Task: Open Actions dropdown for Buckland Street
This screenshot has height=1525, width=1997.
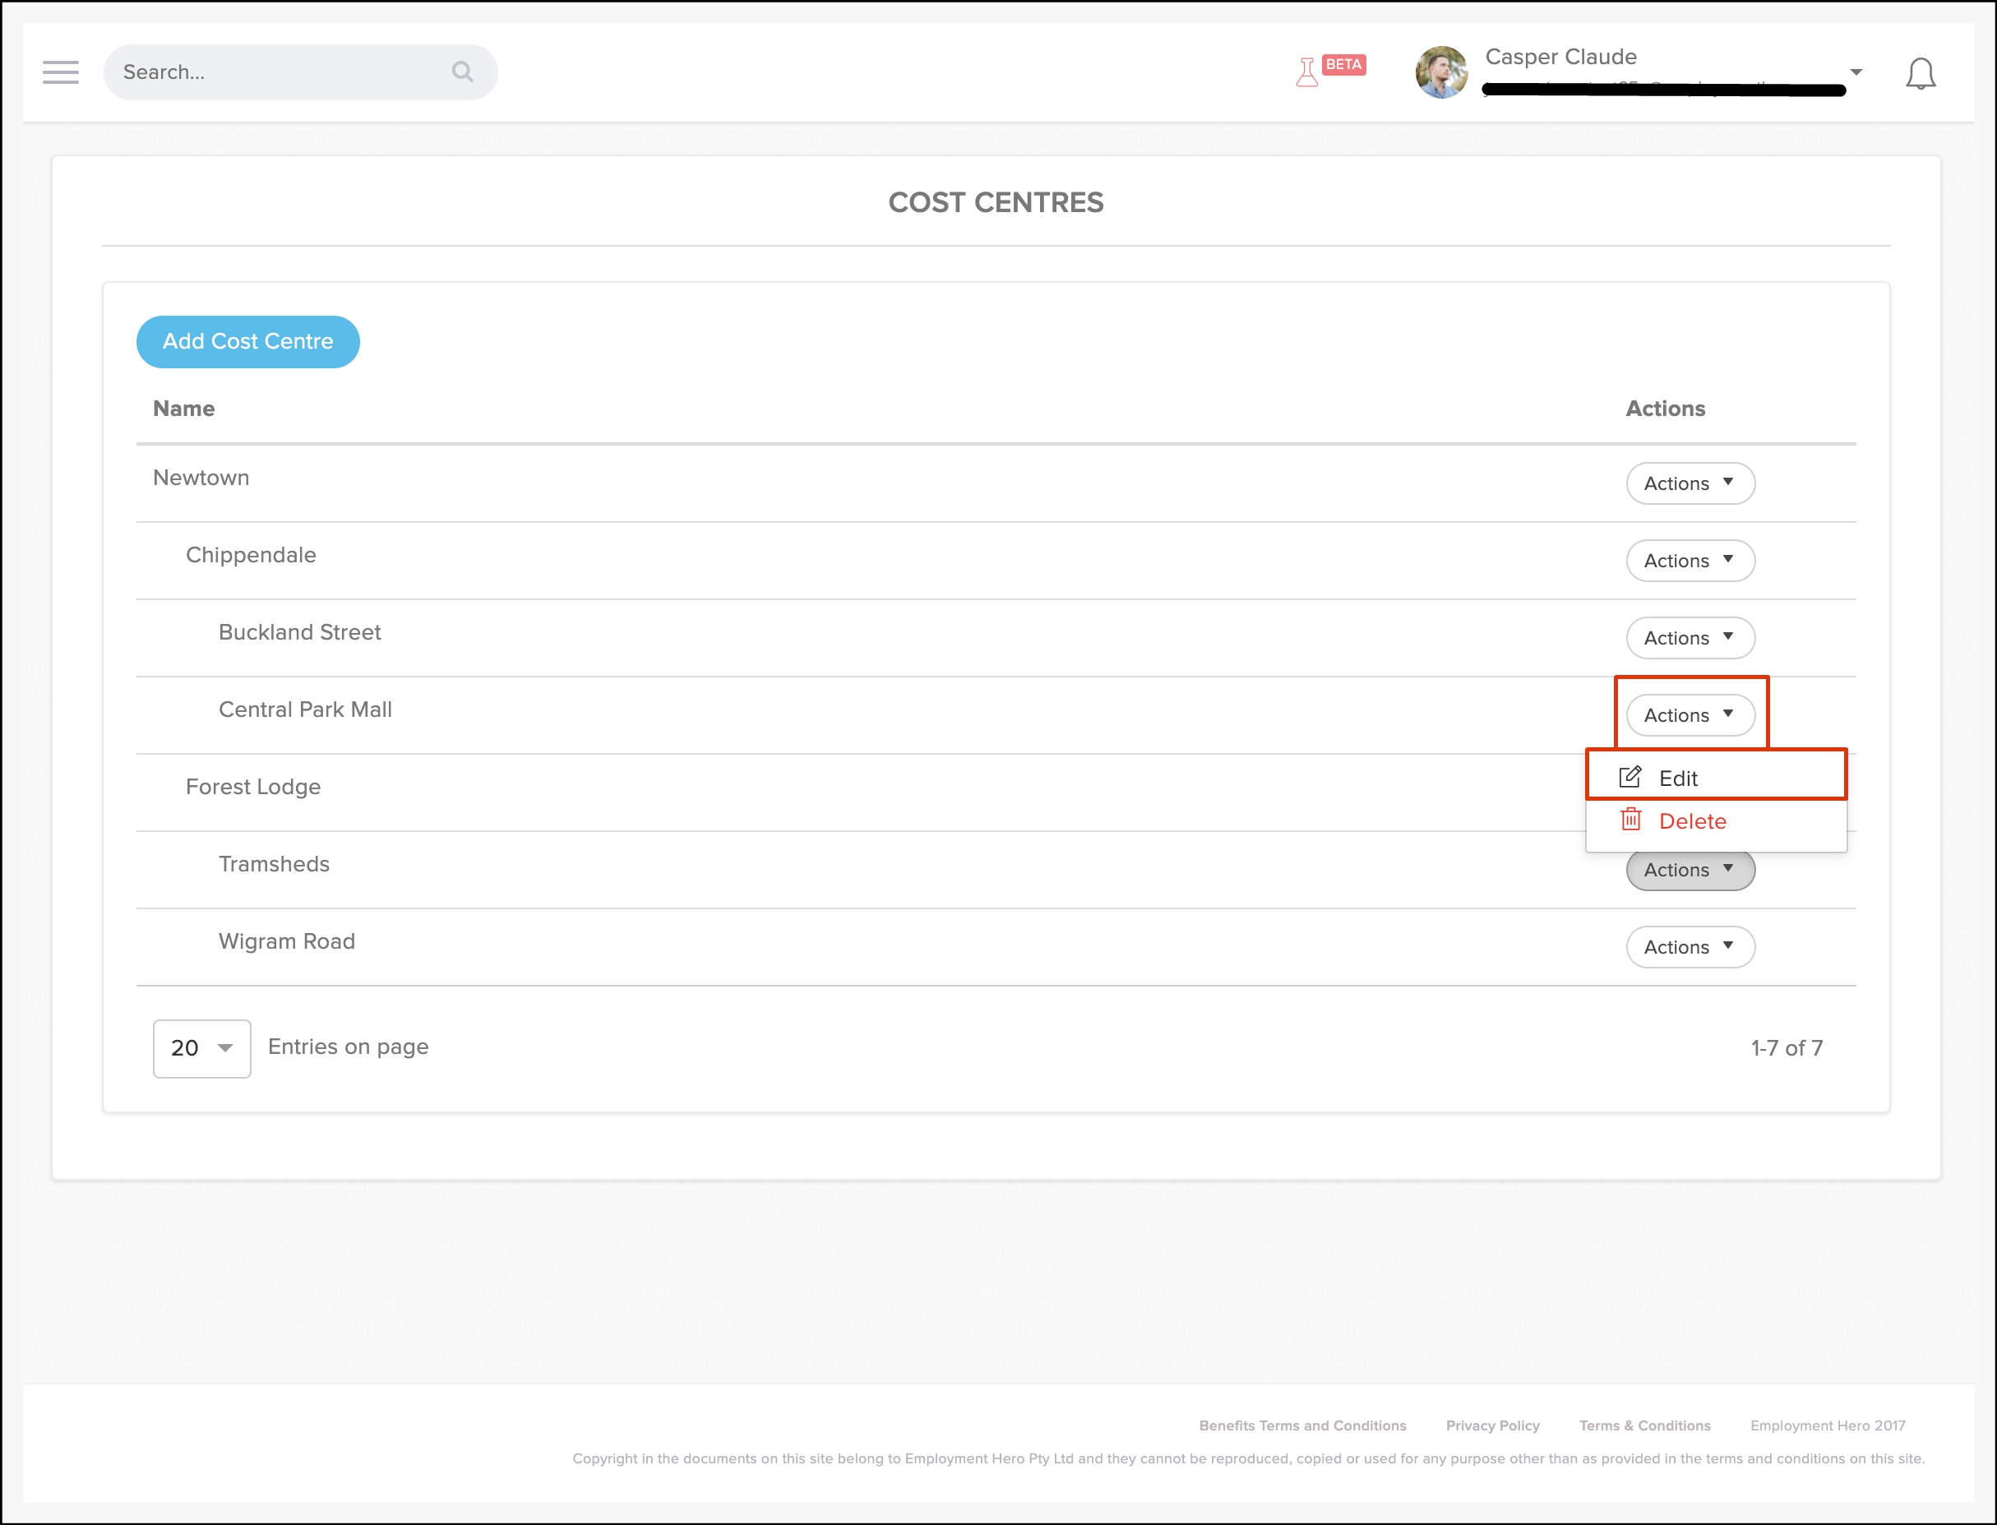Action: (1690, 637)
